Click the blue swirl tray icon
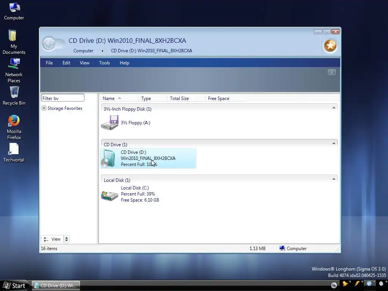This screenshot has width=388, height=291. (369, 284)
